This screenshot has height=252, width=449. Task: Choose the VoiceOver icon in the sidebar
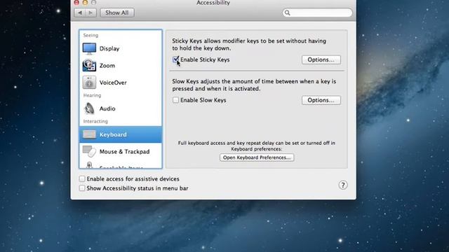coord(89,83)
